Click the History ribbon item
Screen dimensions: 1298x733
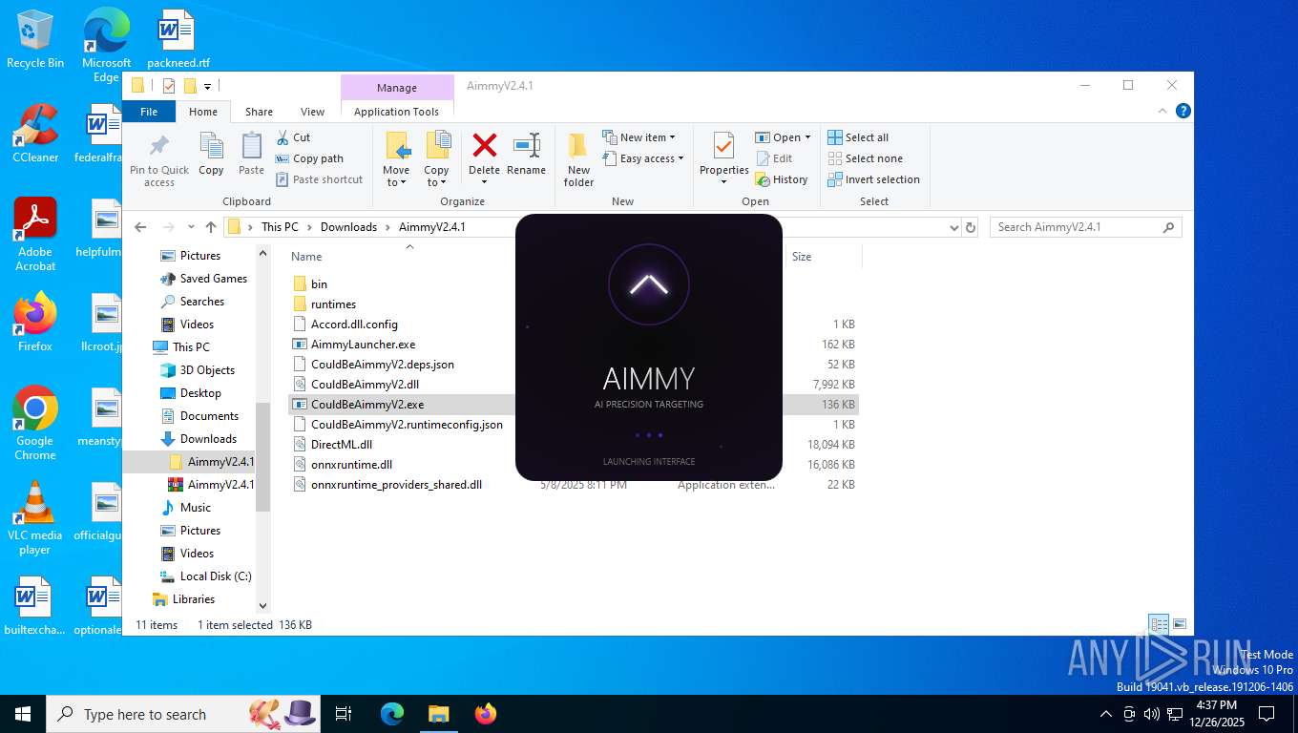tap(782, 179)
